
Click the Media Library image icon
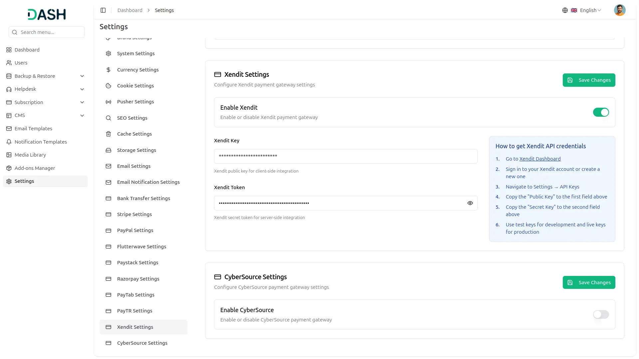(x=9, y=155)
